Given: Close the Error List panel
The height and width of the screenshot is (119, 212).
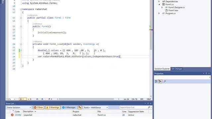Looking at the screenshot, I should tap(151, 103).
